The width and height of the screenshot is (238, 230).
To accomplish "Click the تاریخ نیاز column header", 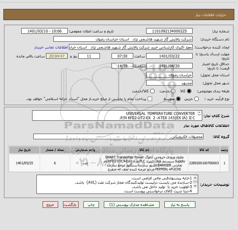I will pos(24,150).
